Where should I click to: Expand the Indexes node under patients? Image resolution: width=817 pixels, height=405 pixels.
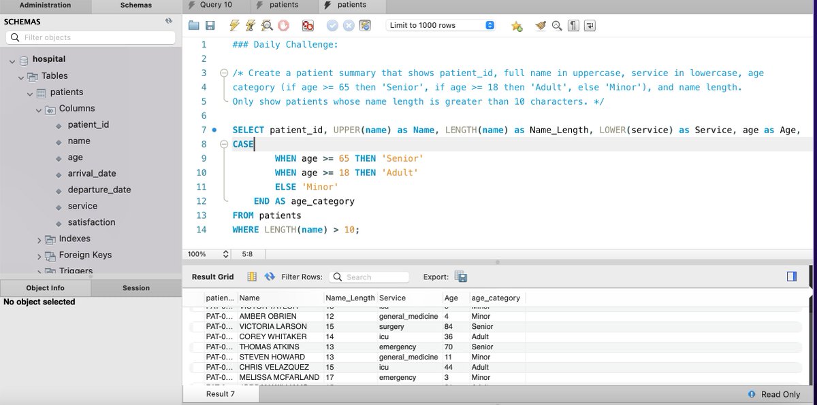[x=39, y=239]
